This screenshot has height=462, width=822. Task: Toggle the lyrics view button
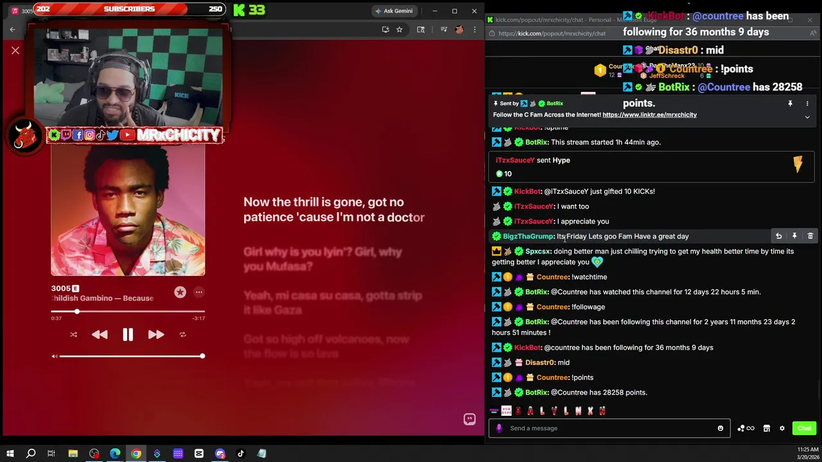tap(469, 419)
